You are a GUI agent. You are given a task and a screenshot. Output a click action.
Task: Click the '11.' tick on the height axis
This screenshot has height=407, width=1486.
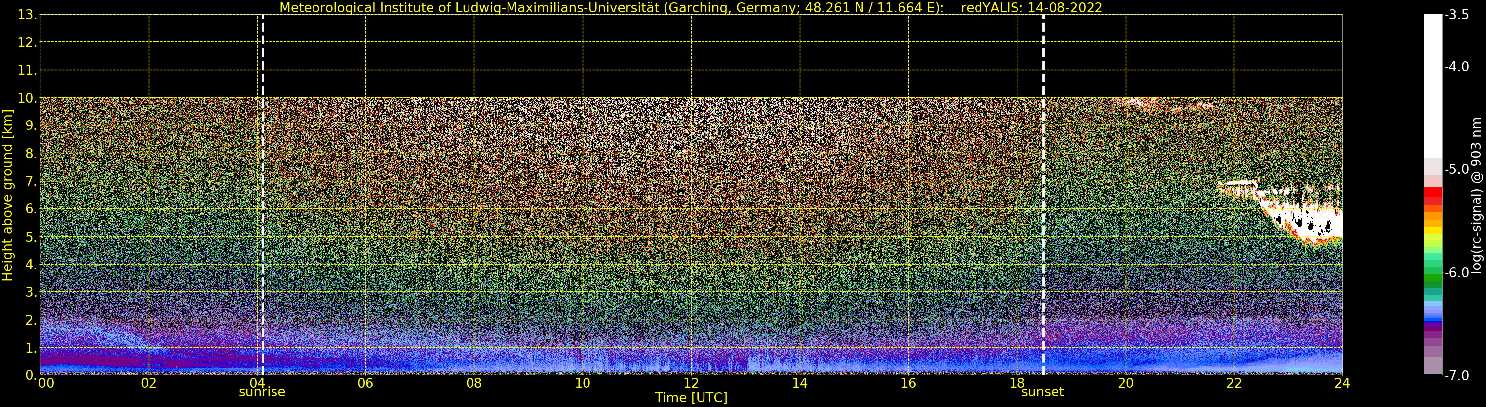(x=27, y=71)
